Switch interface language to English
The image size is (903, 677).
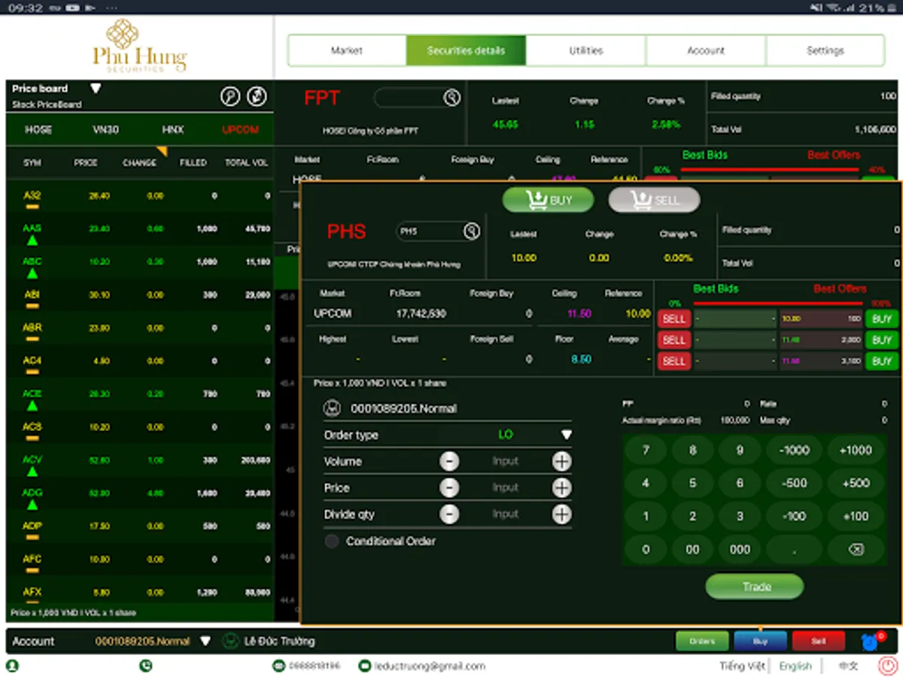795,666
